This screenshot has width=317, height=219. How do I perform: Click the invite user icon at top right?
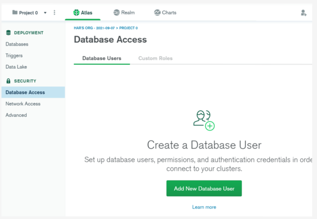[303, 13]
